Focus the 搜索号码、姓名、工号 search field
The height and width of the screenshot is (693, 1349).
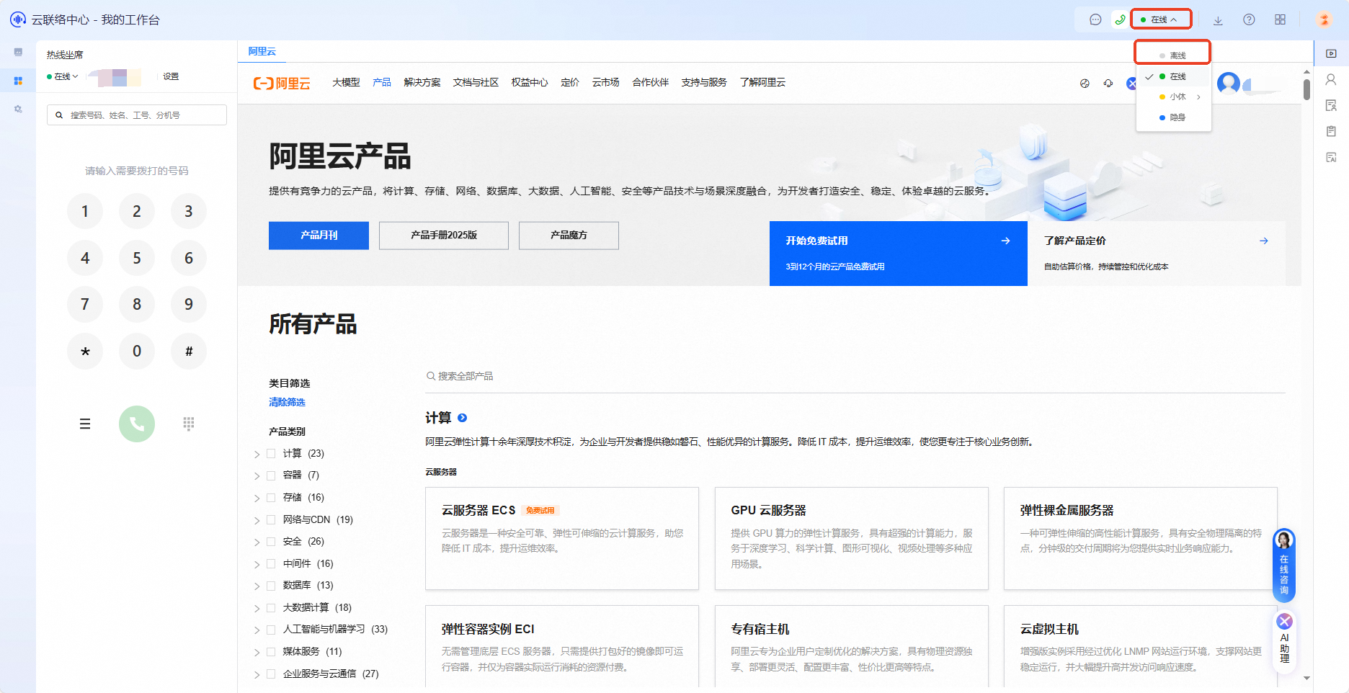[x=137, y=115]
